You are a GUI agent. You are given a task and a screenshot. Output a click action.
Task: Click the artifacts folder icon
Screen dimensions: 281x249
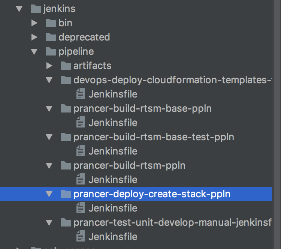66,66
